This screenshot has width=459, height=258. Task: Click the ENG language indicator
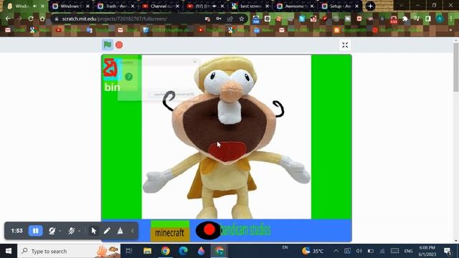coord(408,251)
